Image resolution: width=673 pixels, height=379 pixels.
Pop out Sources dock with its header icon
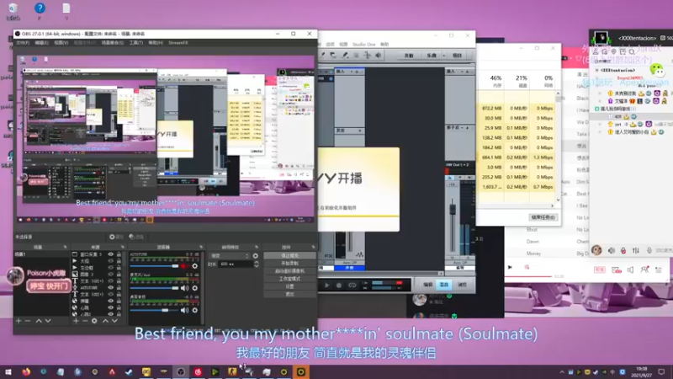coord(122,247)
